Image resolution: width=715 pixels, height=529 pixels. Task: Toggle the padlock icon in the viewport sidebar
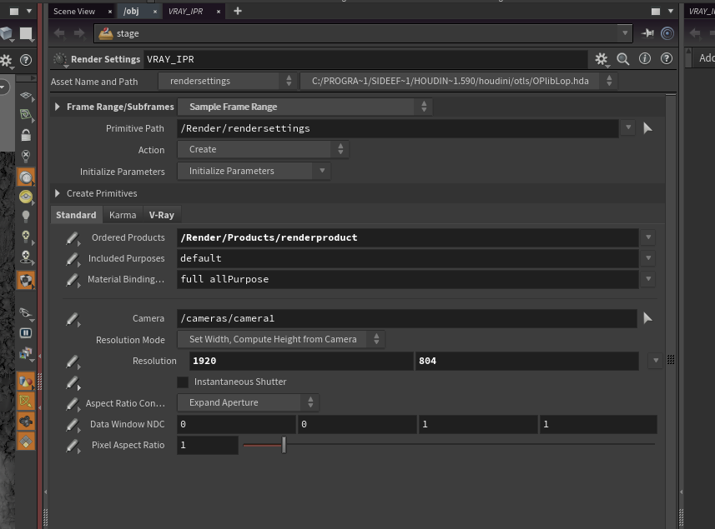click(x=26, y=135)
